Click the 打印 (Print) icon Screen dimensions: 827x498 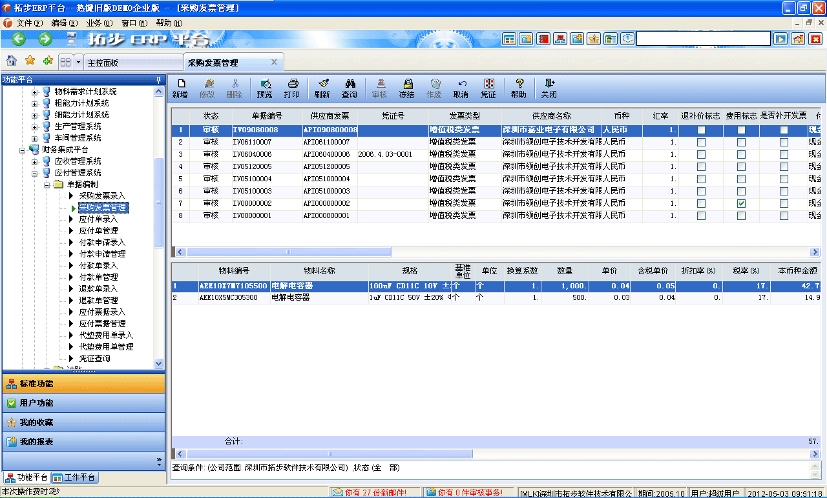(x=293, y=88)
